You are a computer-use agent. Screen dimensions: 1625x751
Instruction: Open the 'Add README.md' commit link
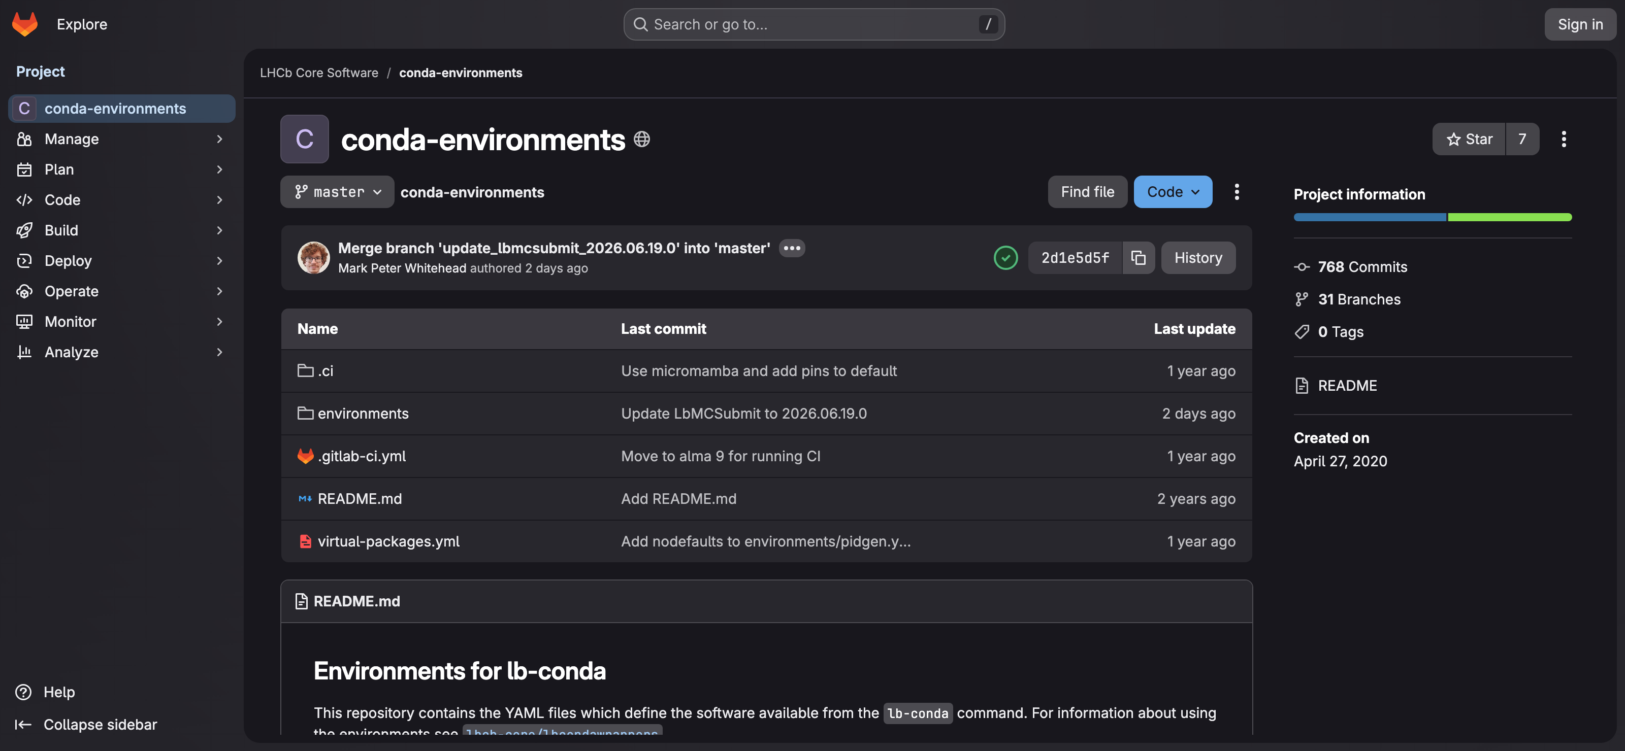tap(679, 499)
